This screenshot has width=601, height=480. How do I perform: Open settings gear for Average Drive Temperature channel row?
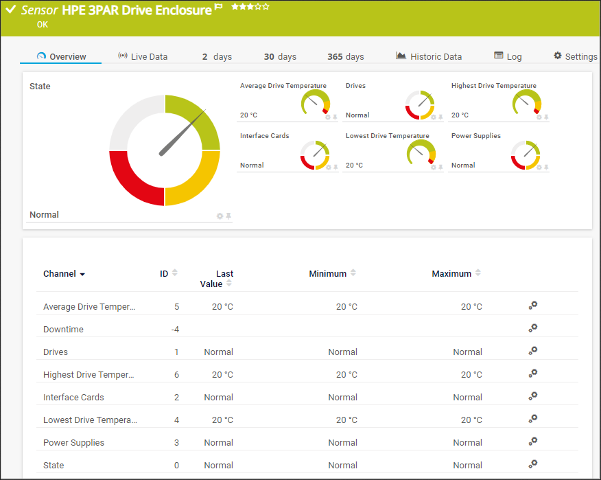click(532, 306)
